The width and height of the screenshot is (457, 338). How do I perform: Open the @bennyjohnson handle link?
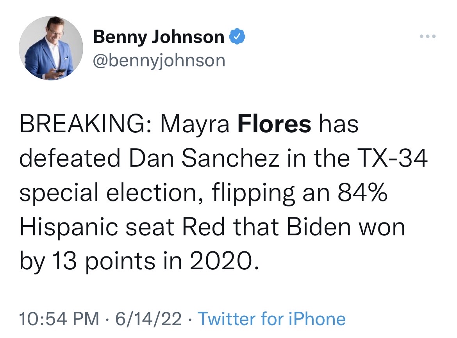[x=159, y=60]
